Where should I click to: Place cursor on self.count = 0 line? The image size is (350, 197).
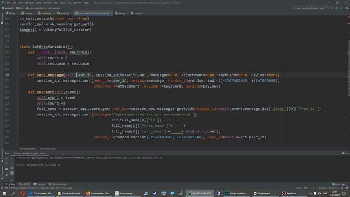pyautogui.click(x=52, y=58)
